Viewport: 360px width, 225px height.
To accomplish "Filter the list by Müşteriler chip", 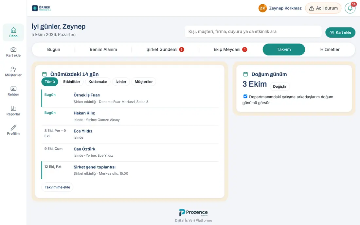I will pos(144,82).
